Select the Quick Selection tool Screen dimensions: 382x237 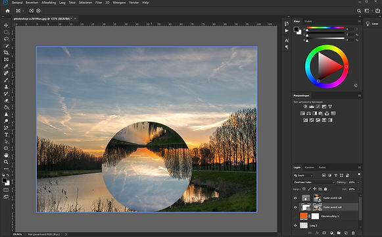pos(6,46)
